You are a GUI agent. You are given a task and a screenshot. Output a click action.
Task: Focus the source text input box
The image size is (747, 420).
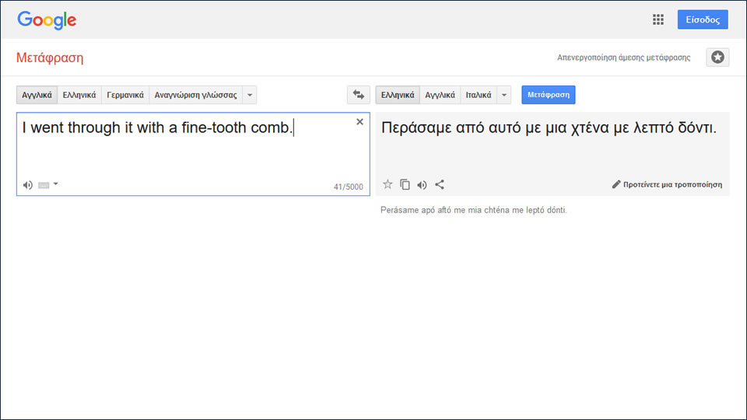[193, 154]
